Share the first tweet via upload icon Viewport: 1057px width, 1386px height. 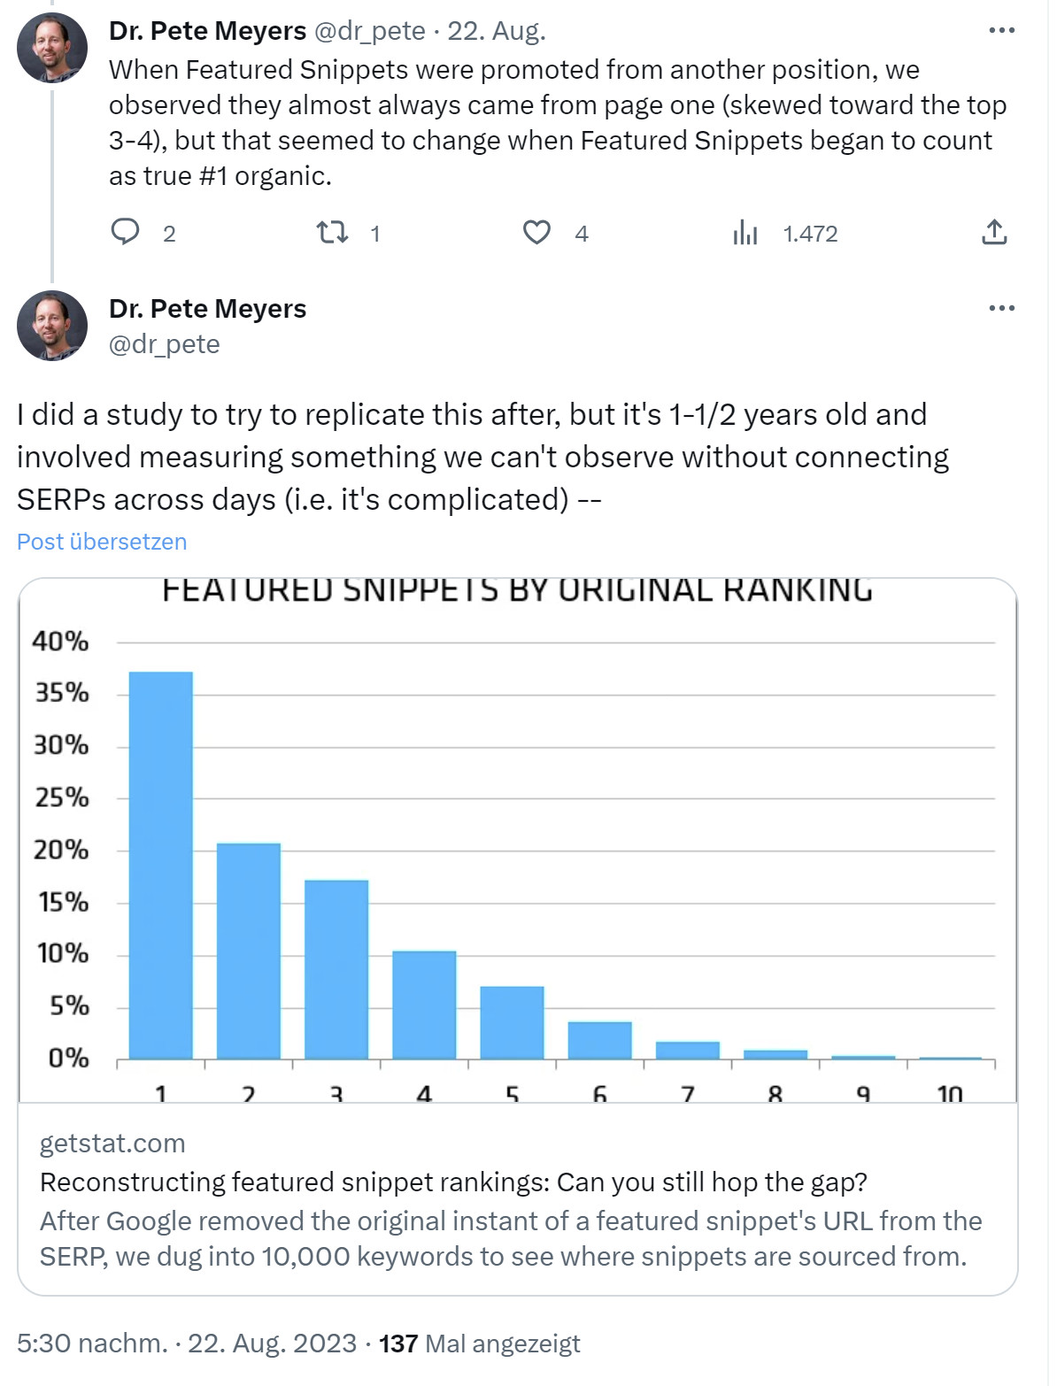tap(994, 233)
